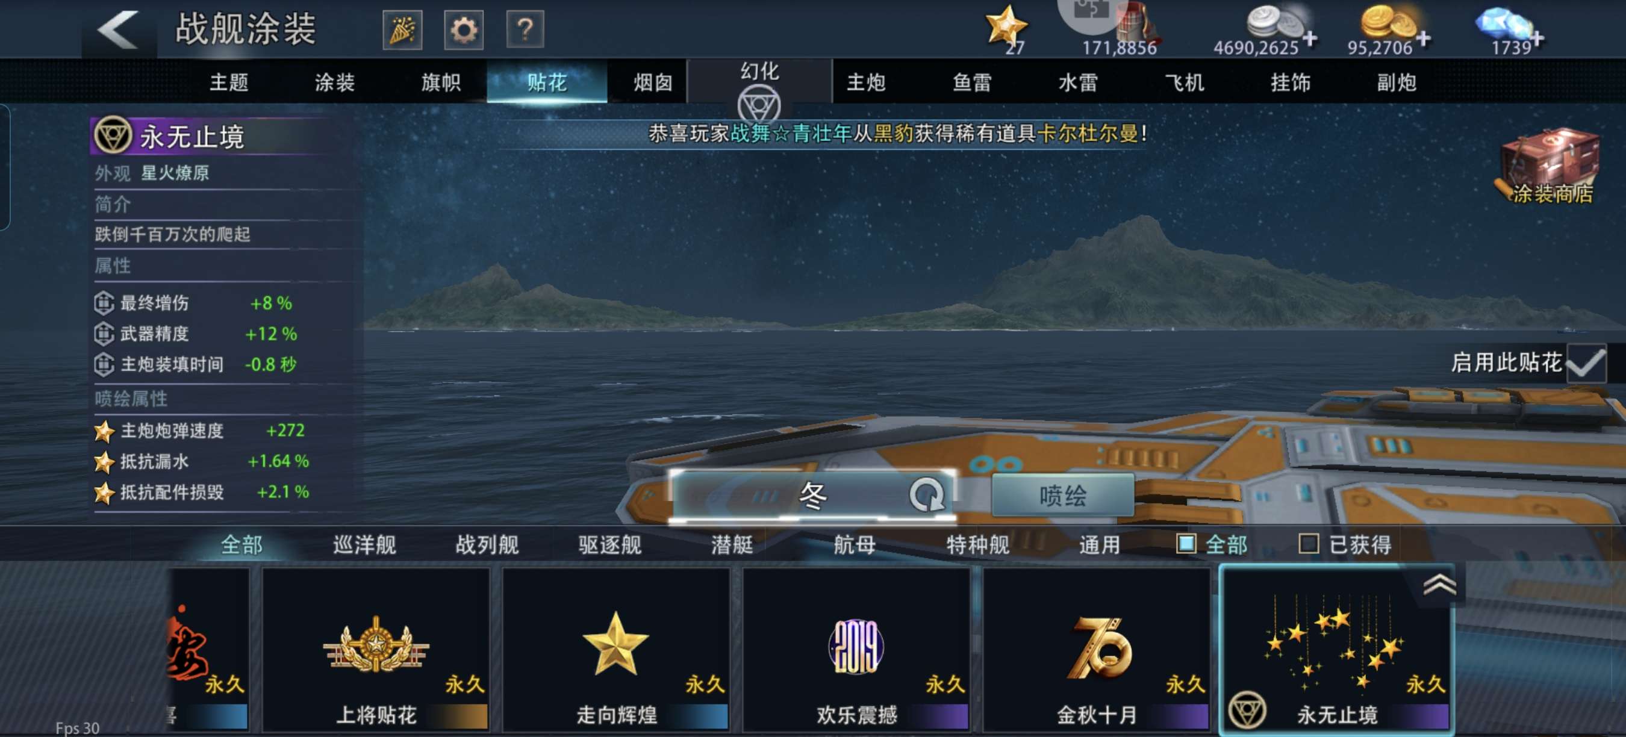The image size is (1626, 737).
Task: Toggle the 启用此贴花 checkbox
Action: 1586,363
